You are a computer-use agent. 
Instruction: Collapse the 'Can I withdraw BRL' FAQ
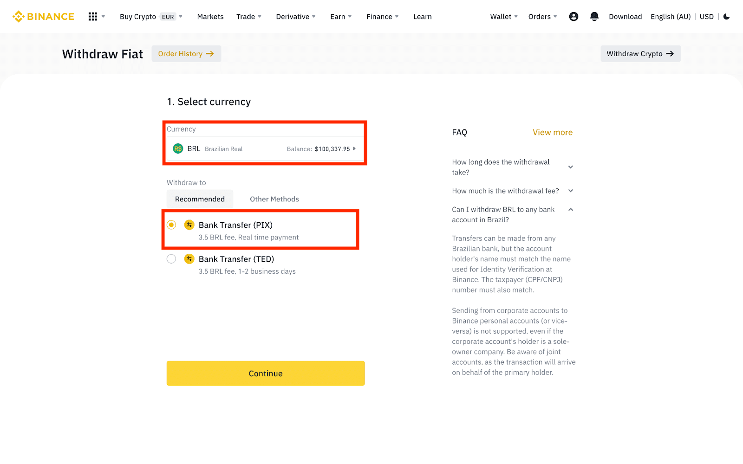pyautogui.click(x=571, y=210)
